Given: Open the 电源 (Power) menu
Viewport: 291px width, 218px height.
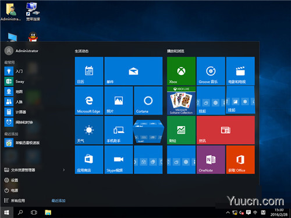Looking at the screenshot, I should pos(11,191).
